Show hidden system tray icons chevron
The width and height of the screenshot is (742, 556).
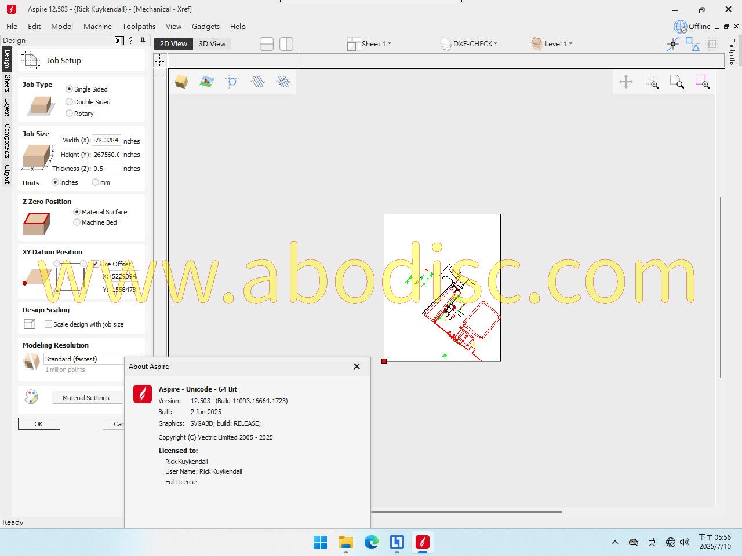[x=615, y=543]
